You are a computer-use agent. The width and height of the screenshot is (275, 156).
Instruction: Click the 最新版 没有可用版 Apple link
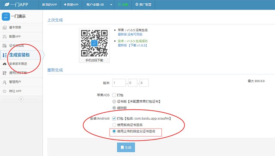coord(130,35)
